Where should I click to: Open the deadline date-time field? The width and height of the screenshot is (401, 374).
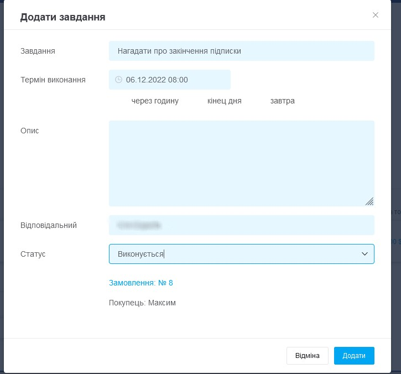(x=169, y=80)
